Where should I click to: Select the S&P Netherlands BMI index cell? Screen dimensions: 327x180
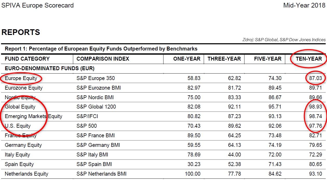coord(101,174)
